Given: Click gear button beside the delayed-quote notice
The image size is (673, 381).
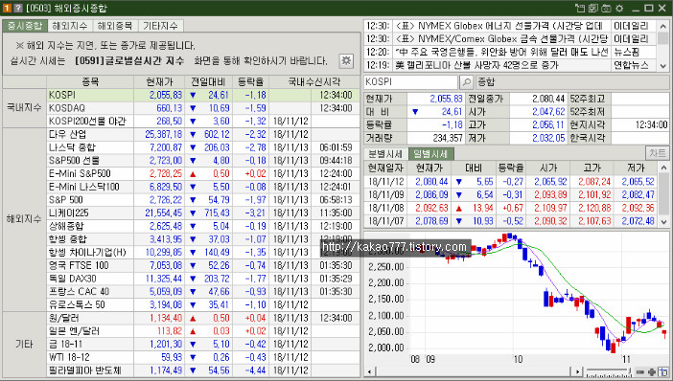Looking at the screenshot, I should point(346,61).
